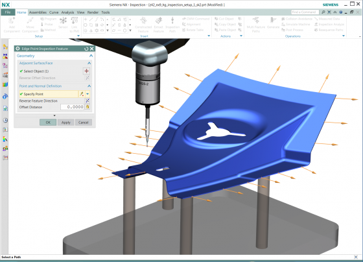The image size is (363, 262).
Task: Click the Method command in Setup group
Action: [48, 30]
